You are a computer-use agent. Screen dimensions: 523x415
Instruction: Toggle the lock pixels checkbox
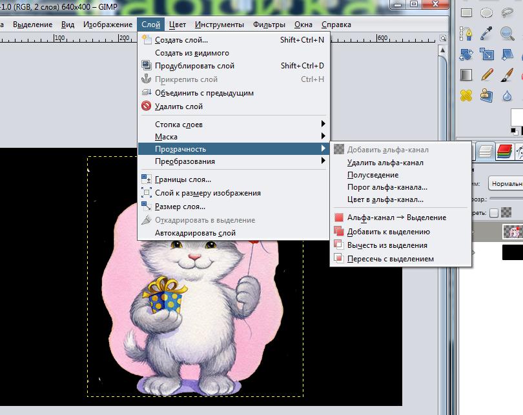pyautogui.click(x=494, y=213)
